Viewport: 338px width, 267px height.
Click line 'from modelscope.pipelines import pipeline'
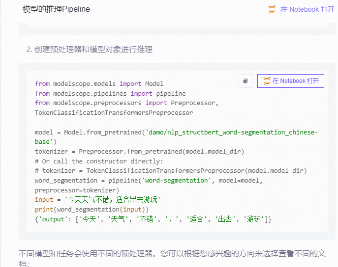(x=110, y=93)
